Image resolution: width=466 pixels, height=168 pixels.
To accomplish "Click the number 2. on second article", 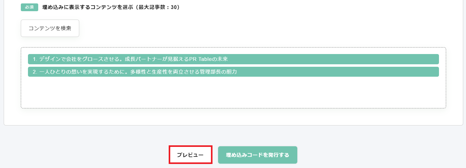I will click(35, 72).
